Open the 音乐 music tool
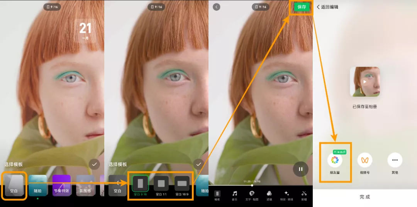Viewport: 417px width, 207px height. [235, 196]
